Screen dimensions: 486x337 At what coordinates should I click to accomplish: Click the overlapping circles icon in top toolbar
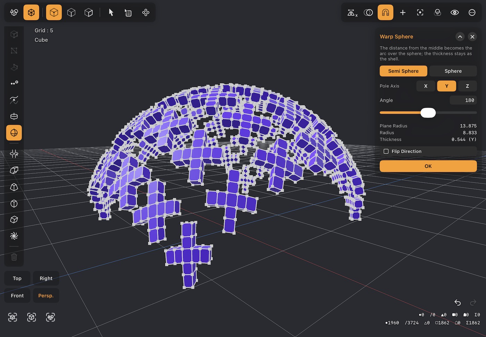pos(437,12)
